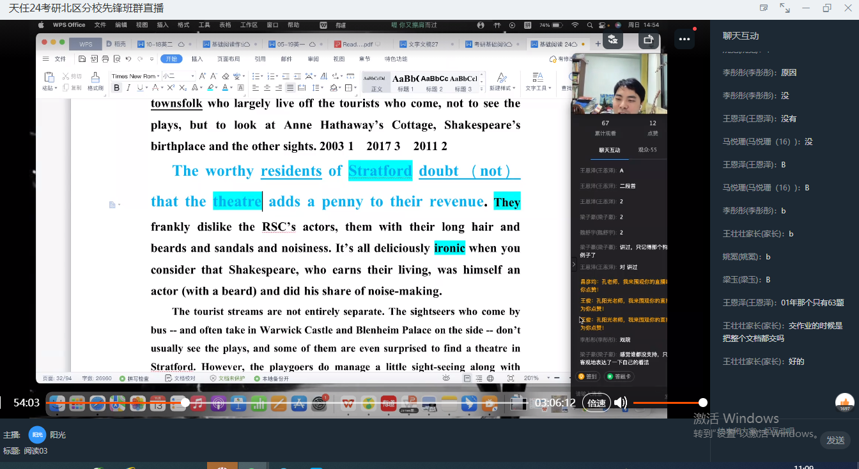The height and width of the screenshot is (469, 859).
Task: Click the new tab plus button in WPS
Action: pyautogui.click(x=598, y=44)
